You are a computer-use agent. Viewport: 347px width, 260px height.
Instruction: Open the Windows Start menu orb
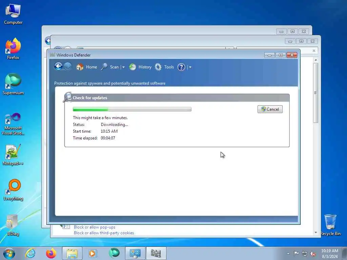click(9, 253)
